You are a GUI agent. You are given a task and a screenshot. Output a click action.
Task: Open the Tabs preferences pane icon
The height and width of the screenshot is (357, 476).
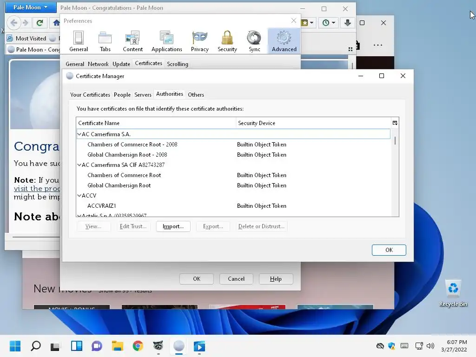[105, 41]
